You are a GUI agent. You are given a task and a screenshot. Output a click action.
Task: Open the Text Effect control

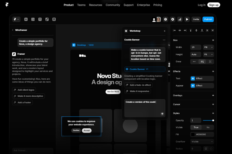202,78
